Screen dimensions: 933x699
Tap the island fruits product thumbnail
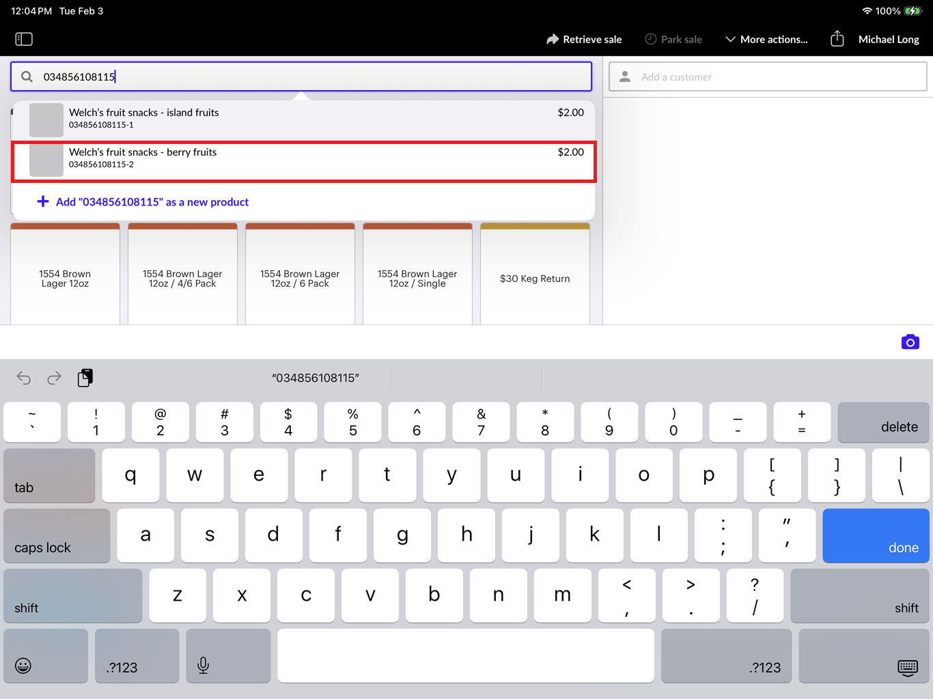coord(46,120)
